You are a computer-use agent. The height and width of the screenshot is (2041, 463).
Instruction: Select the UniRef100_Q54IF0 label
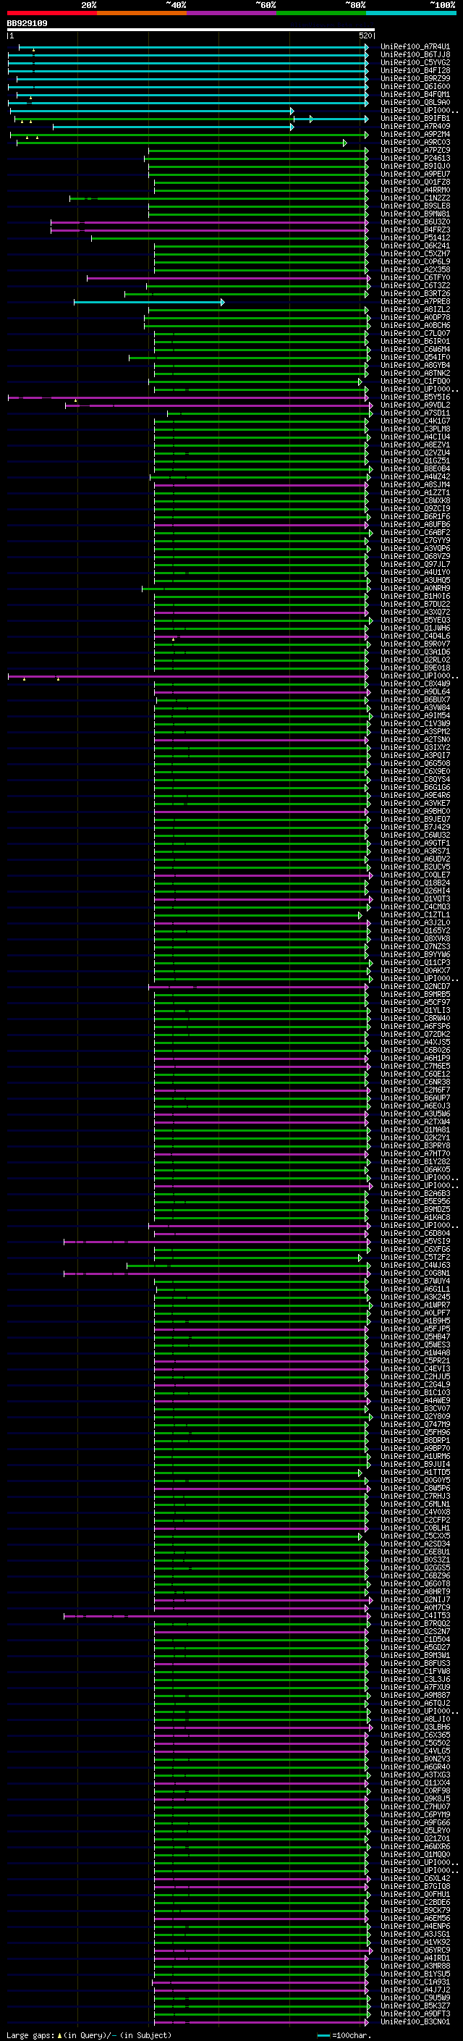click(415, 358)
